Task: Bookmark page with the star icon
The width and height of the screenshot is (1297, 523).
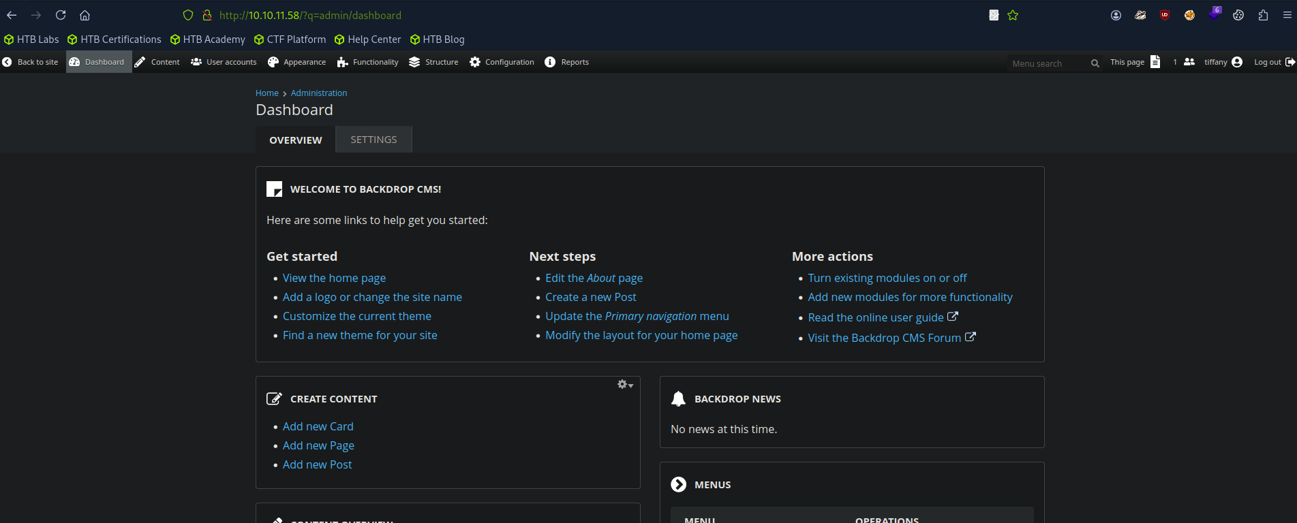Action: coord(1013,15)
